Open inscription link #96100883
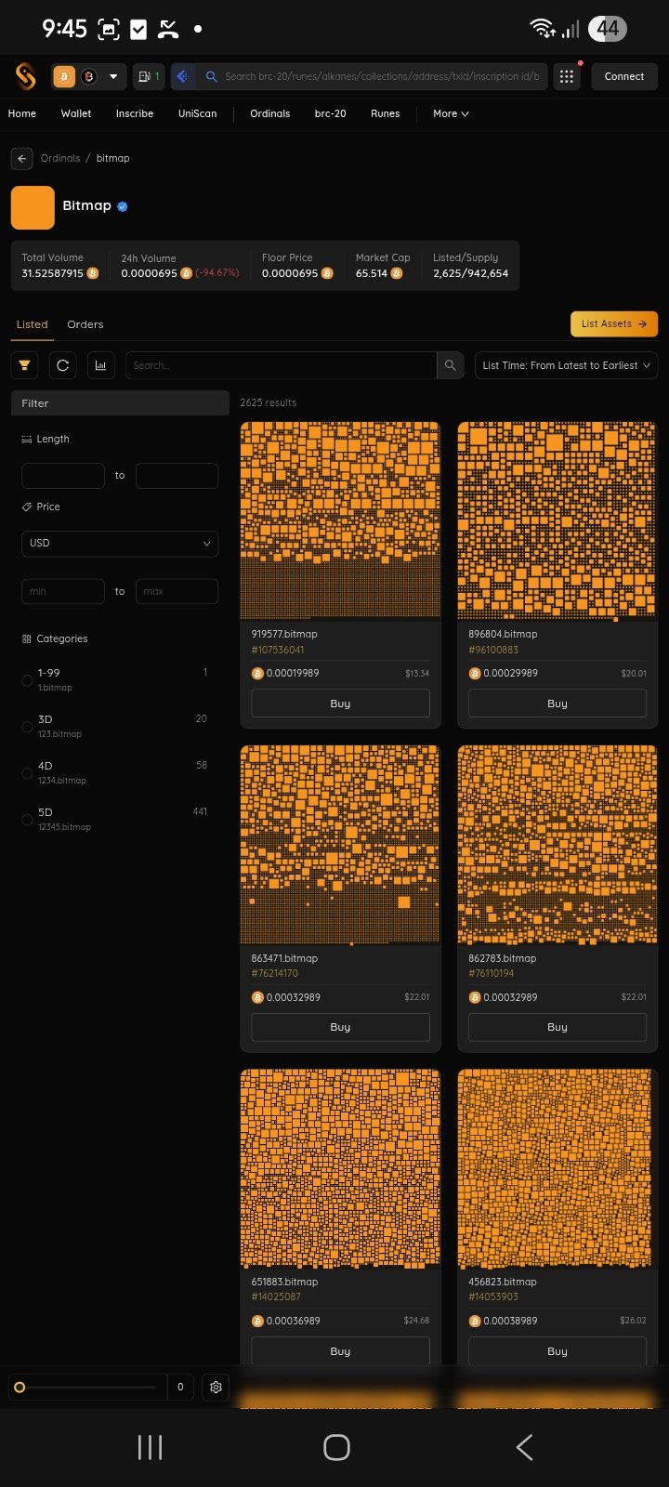 tap(493, 650)
